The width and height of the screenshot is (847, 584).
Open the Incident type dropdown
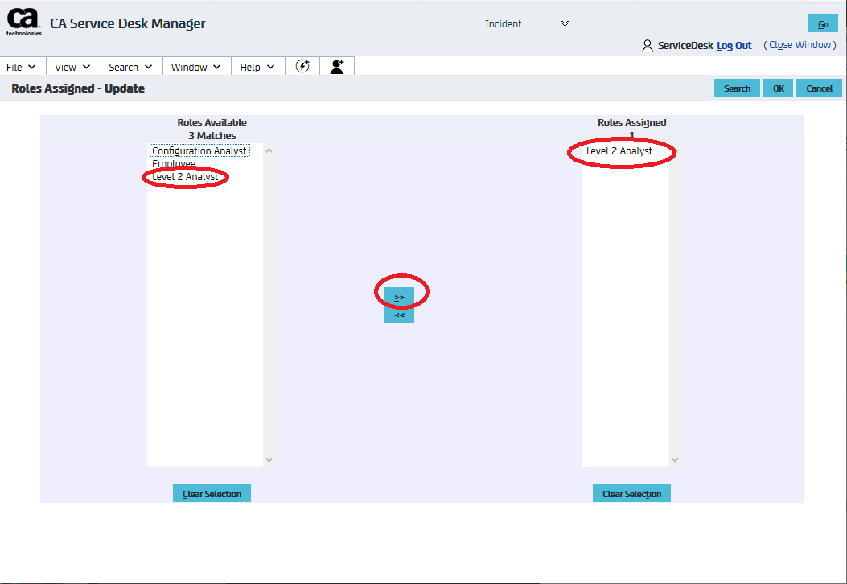coord(525,24)
